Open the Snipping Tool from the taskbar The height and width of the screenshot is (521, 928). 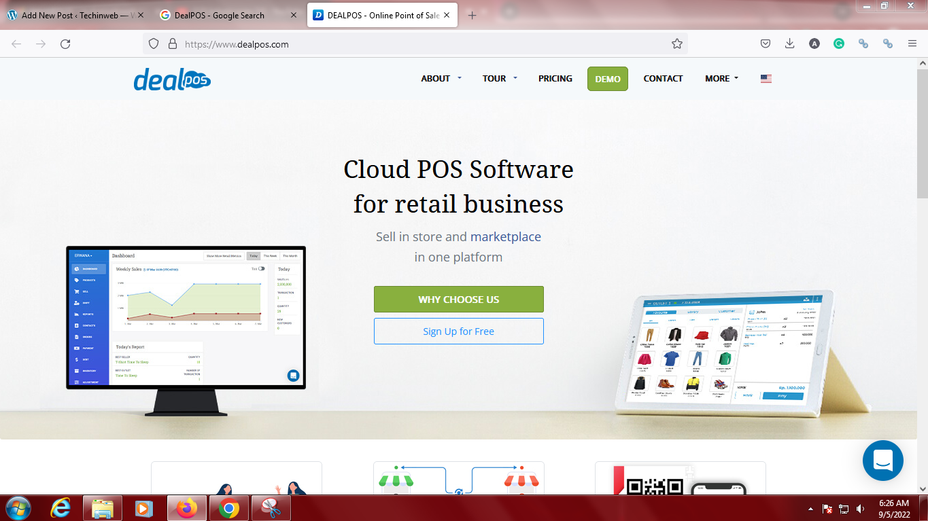271,508
